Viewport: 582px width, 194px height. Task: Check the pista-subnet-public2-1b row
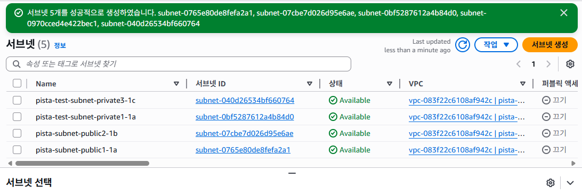pos(17,133)
